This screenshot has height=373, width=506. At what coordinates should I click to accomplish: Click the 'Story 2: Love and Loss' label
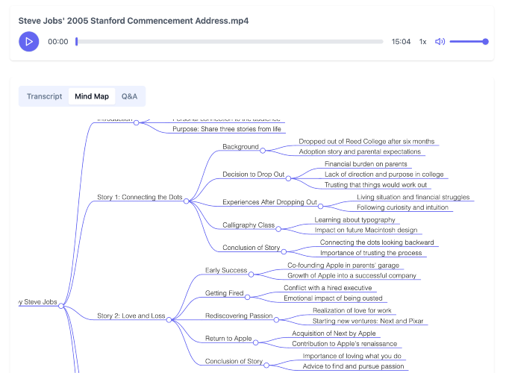tap(131, 316)
